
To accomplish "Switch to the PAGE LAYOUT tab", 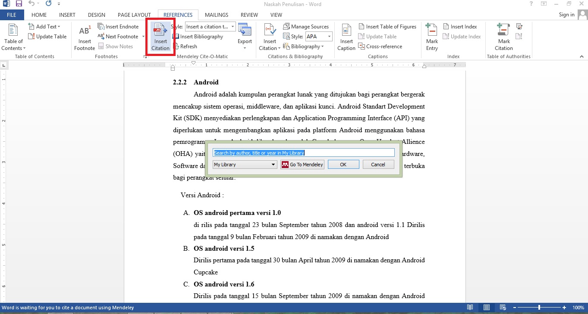I will 134,15.
